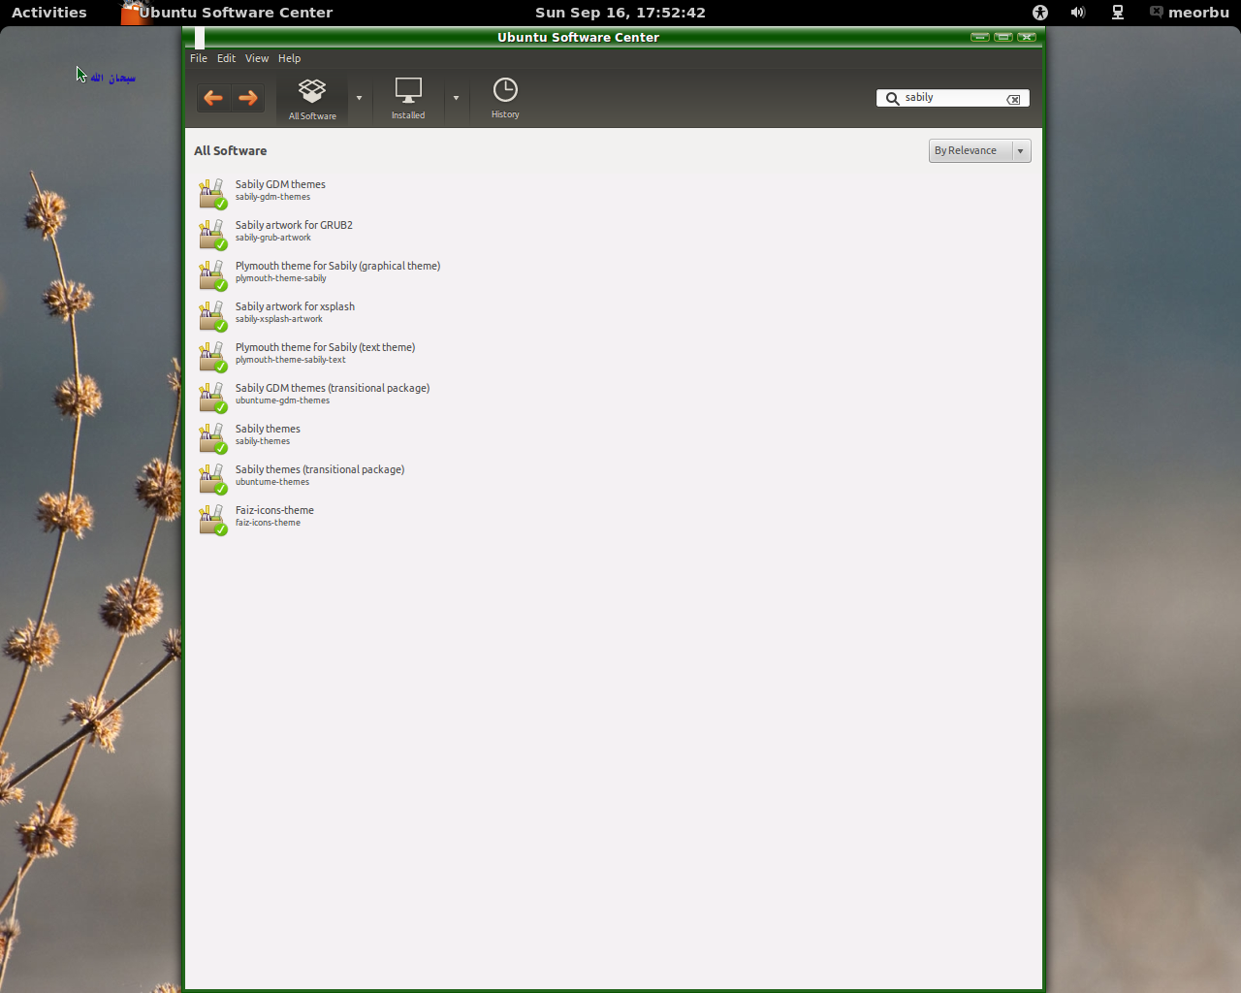Open the network indicator in top panel
Viewport: 1241px width, 993px height.
click(1118, 13)
